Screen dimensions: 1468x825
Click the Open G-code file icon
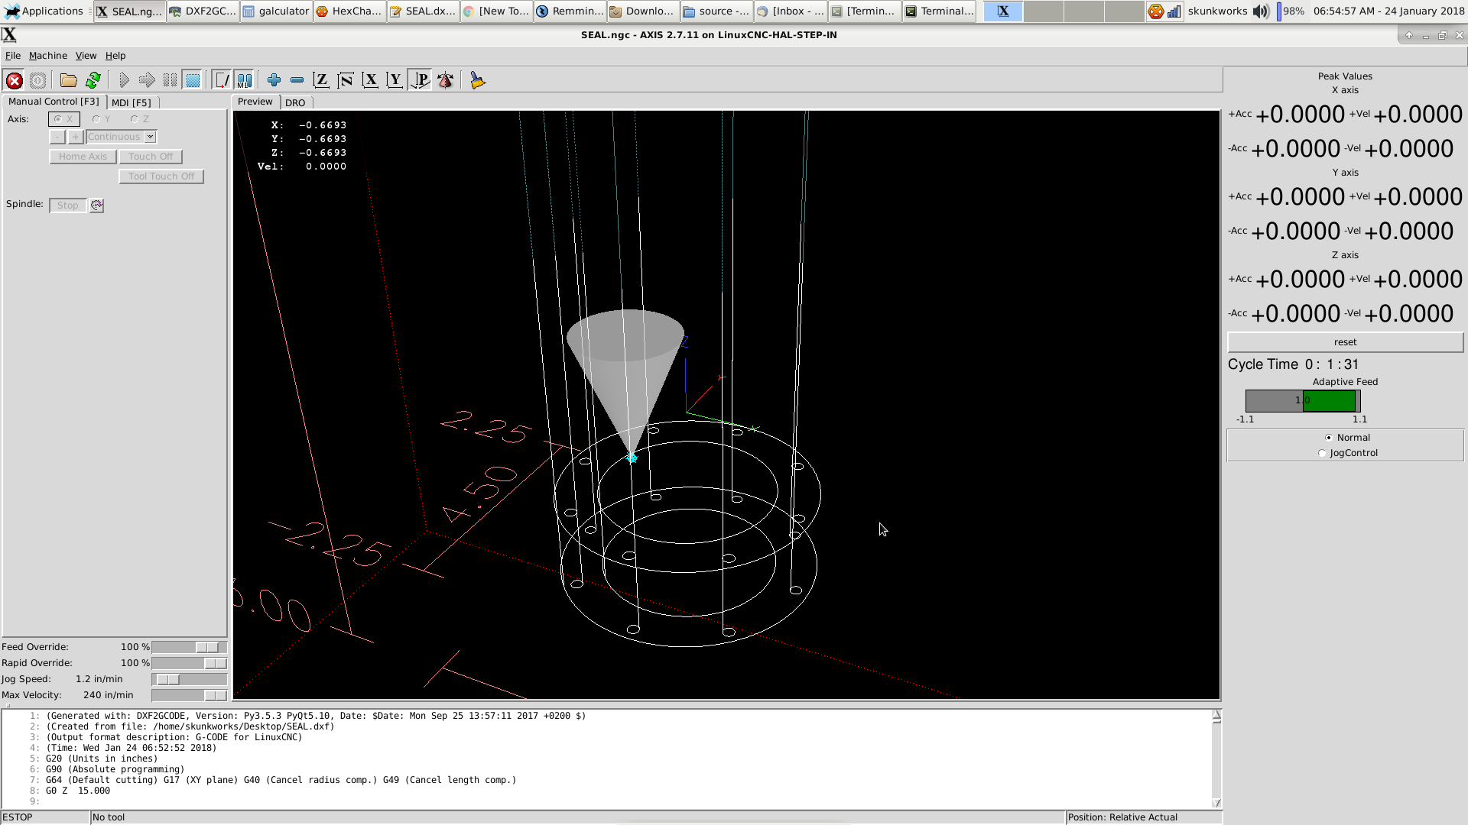click(x=68, y=80)
